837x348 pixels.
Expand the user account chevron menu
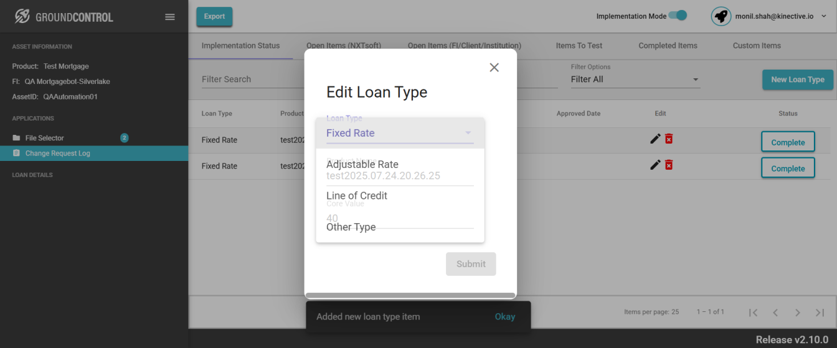pyautogui.click(x=824, y=16)
